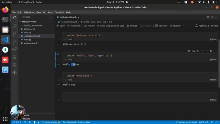Click the lightning bolt icon in activity bar

click(x=14, y=73)
